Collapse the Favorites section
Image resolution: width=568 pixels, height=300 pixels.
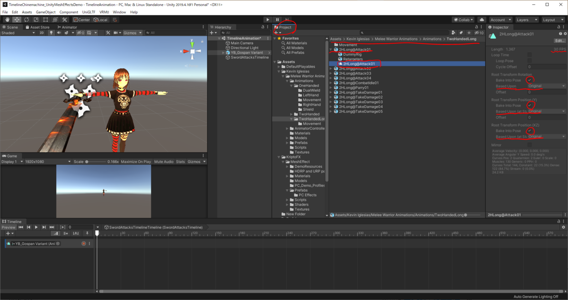coord(275,38)
